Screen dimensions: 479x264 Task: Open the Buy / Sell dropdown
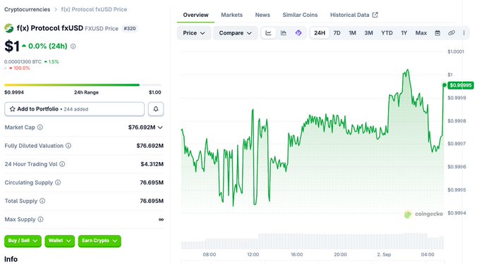click(x=23, y=241)
